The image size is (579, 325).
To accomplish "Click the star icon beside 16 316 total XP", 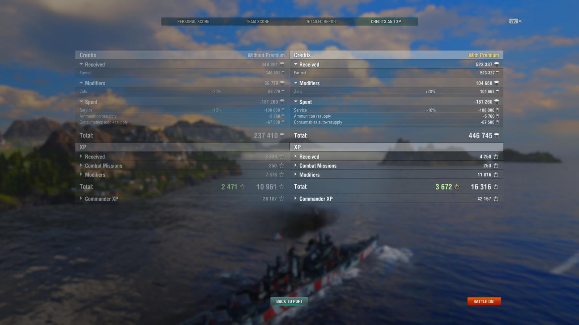I will [x=496, y=187].
